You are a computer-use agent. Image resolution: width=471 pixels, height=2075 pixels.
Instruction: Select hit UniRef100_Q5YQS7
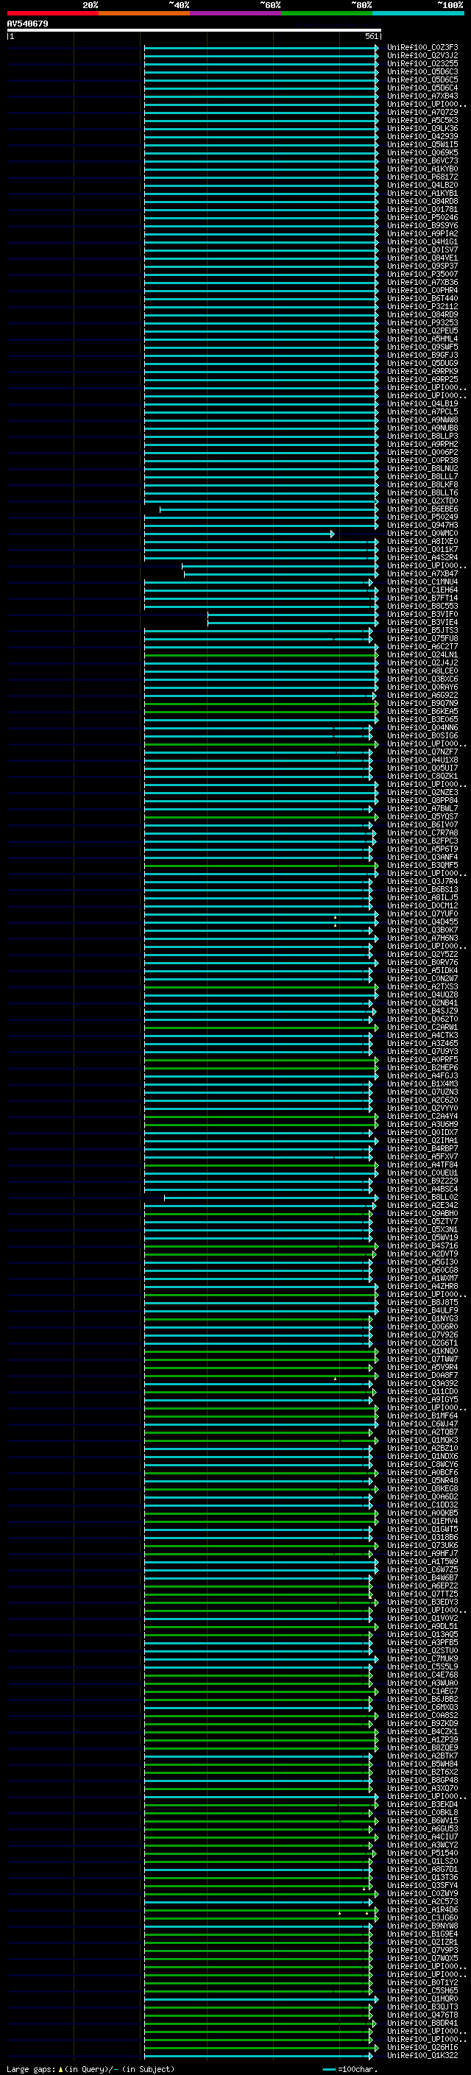[422, 817]
